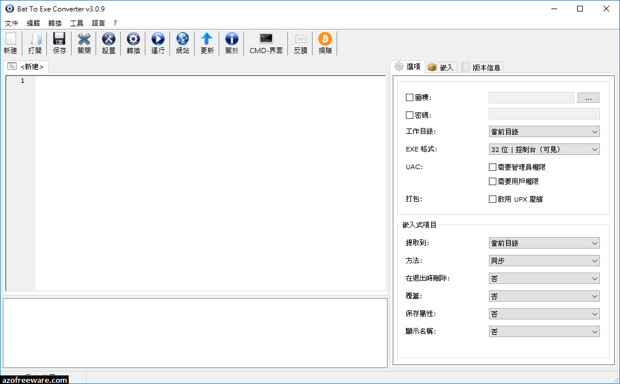This screenshot has height=384, width=620.
Task: Open the 工作目錄 dropdown
Action: coord(544,132)
